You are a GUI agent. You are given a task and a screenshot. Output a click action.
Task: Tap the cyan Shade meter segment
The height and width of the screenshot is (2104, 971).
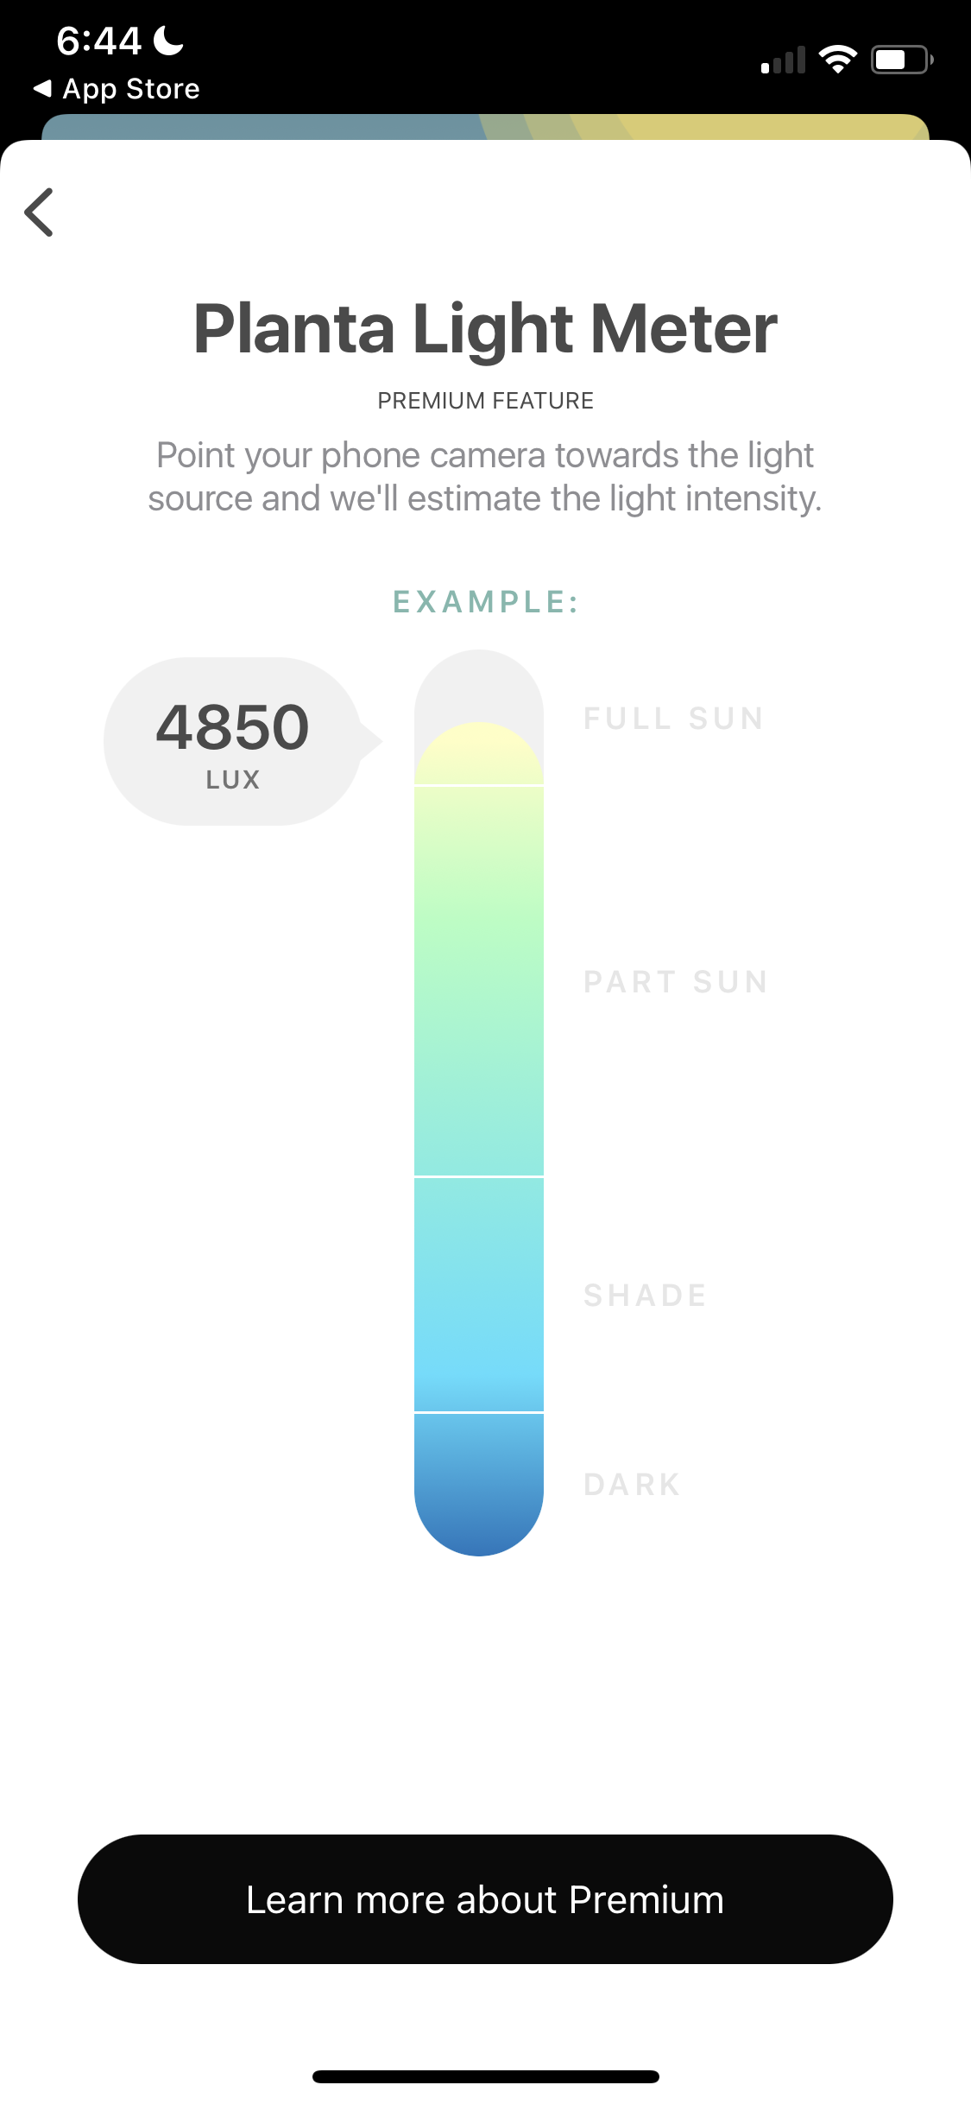(479, 1294)
